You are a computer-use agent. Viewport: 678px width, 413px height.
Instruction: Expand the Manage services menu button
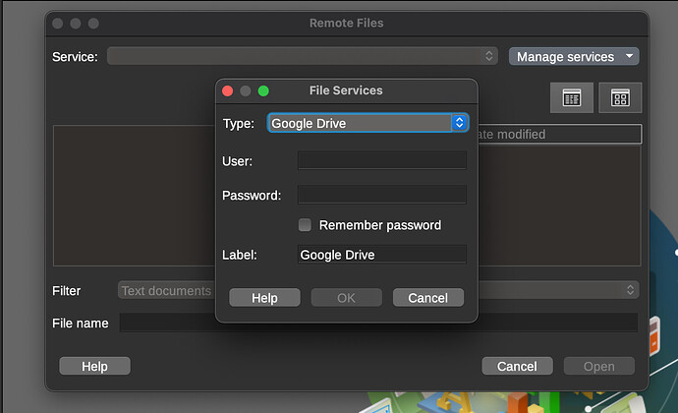[574, 57]
